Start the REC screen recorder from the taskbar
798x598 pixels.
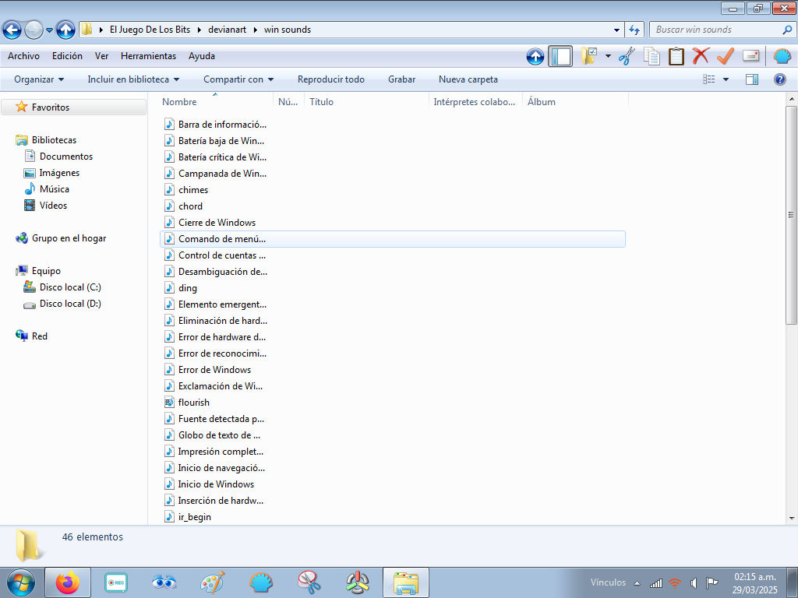click(x=116, y=582)
